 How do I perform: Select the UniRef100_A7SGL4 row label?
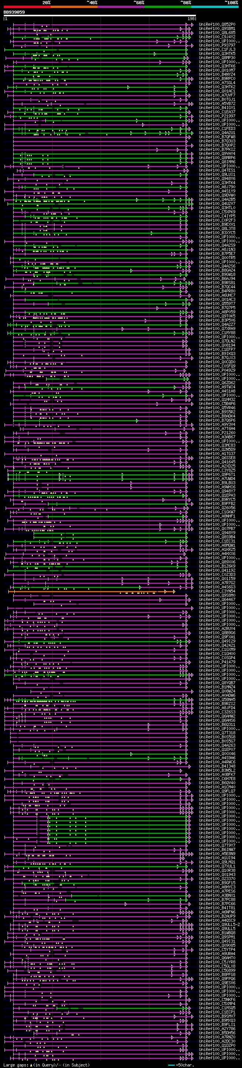coord(217,83)
